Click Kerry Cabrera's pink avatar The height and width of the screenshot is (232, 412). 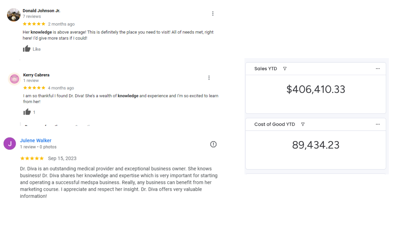[14, 79]
